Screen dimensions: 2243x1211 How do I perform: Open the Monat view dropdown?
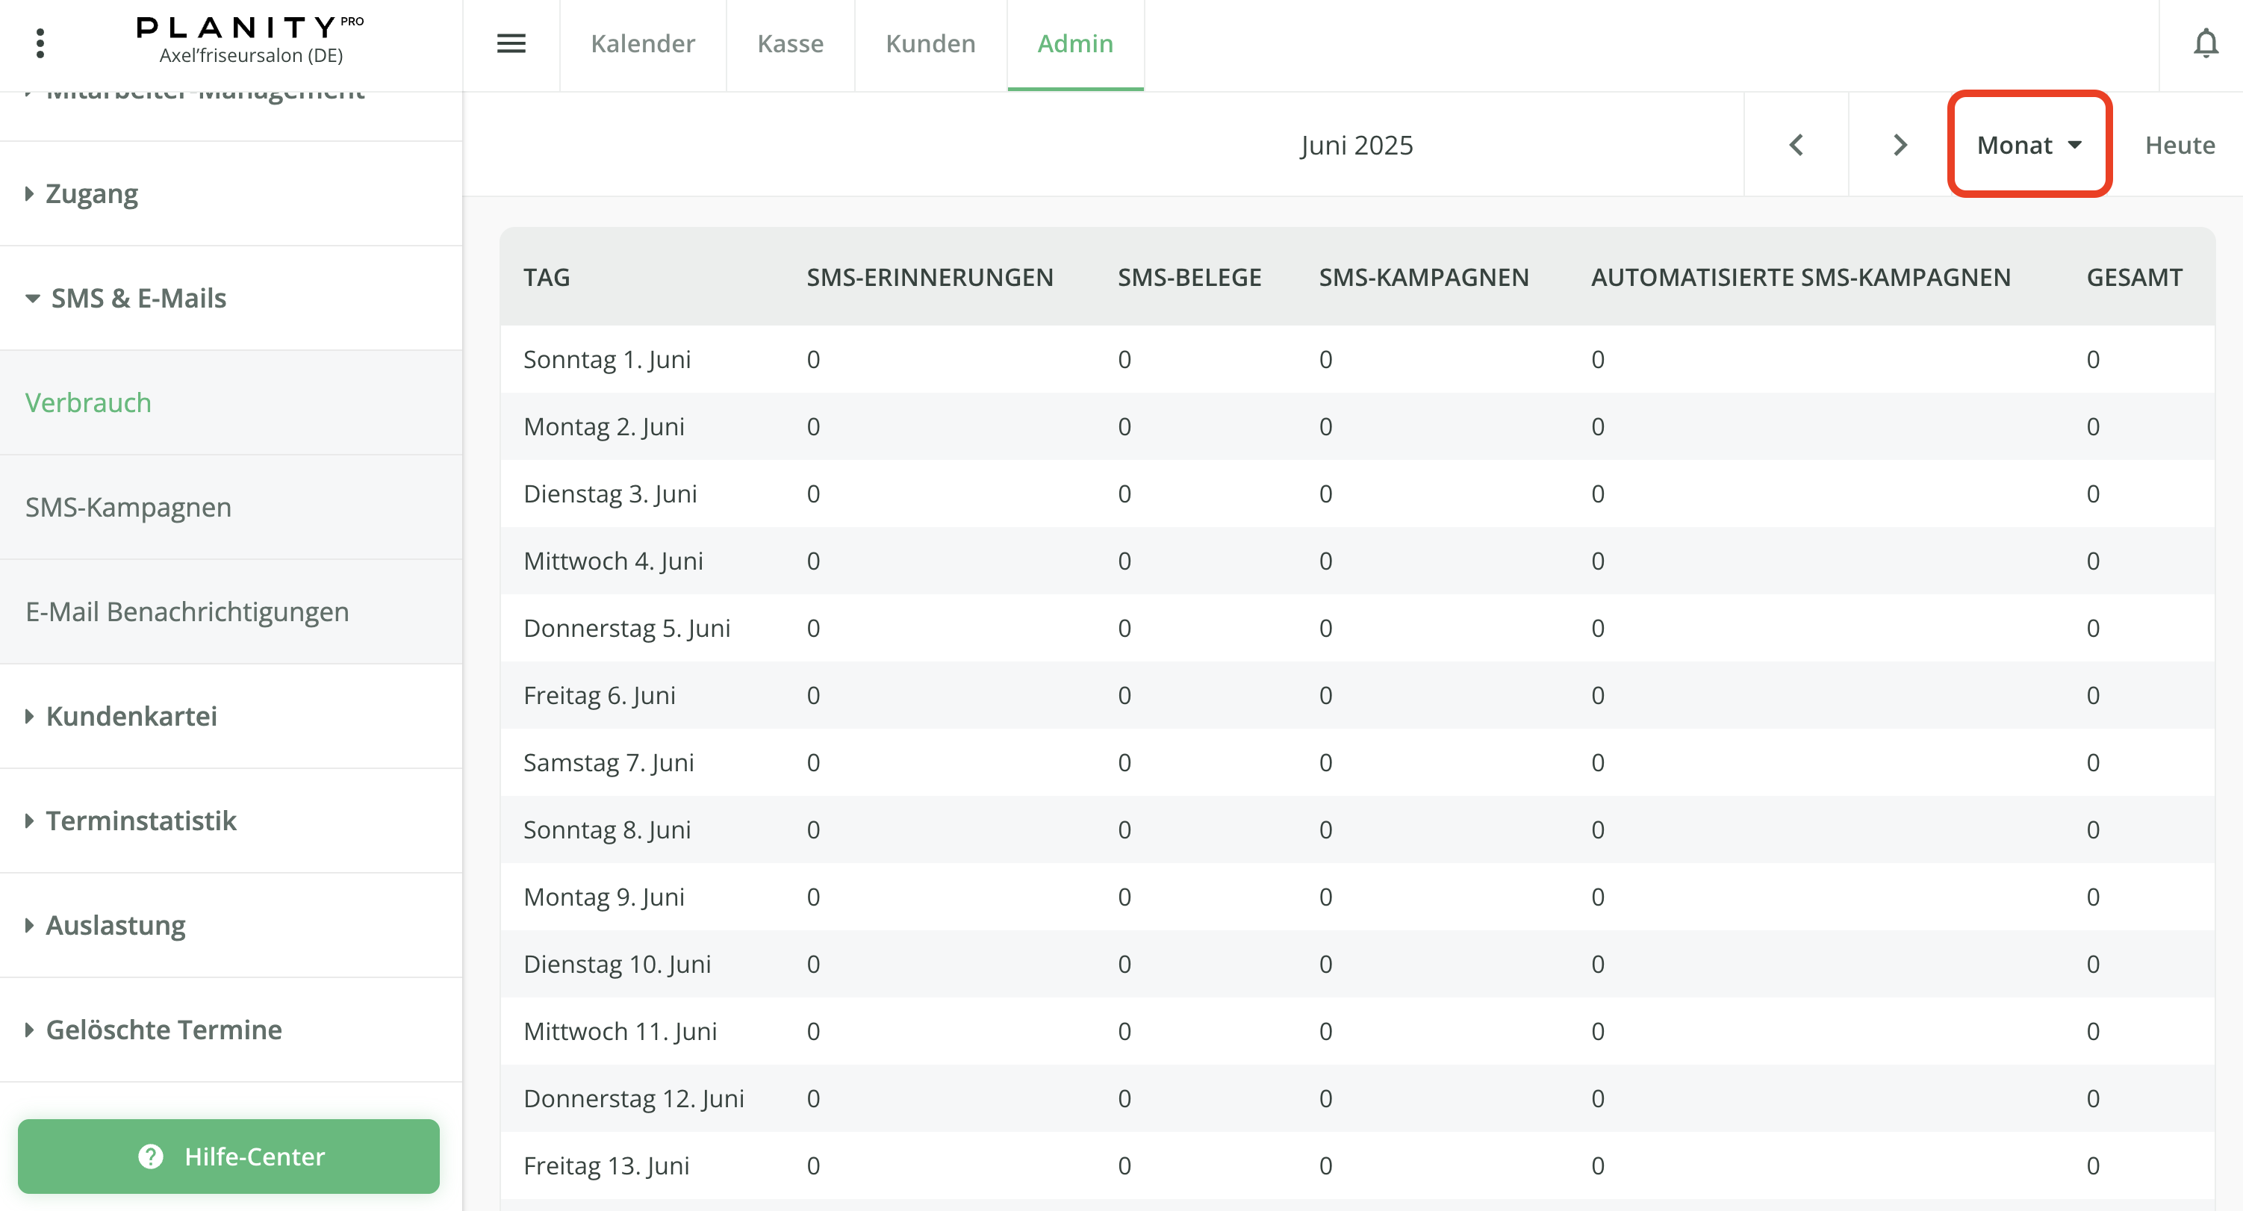pos(2029,145)
